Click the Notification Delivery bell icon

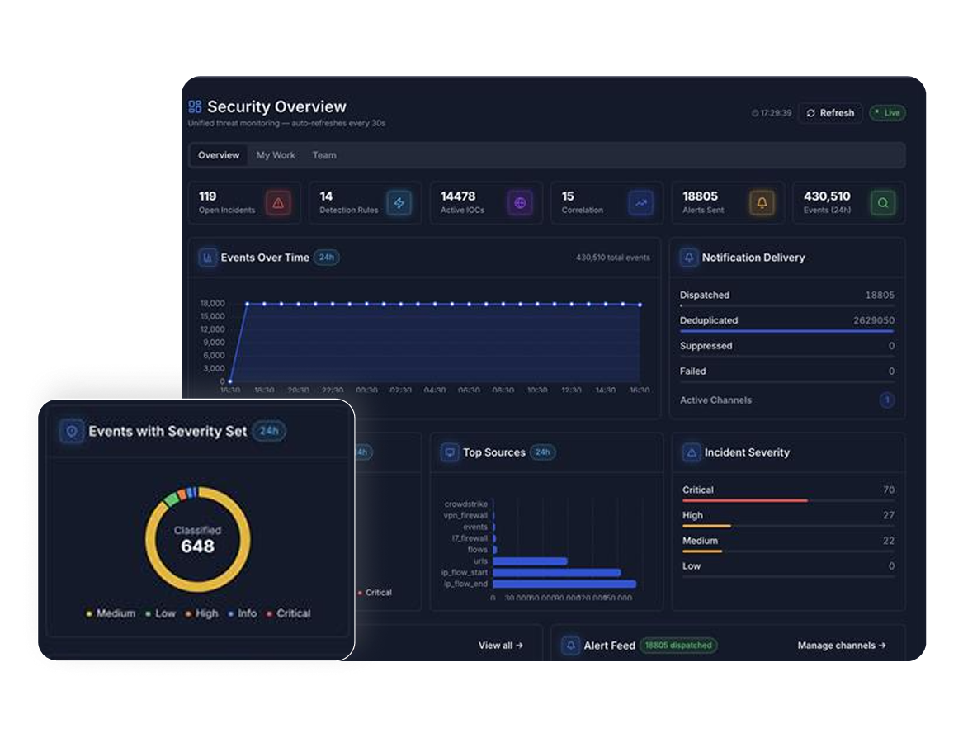pyautogui.click(x=689, y=258)
